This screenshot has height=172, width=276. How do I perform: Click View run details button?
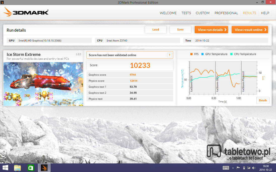click(x=211, y=30)
